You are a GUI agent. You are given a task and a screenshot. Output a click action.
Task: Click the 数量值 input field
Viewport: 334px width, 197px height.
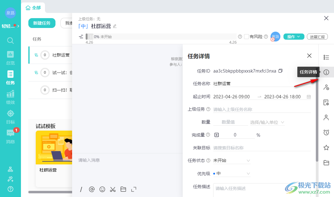click(230, 122)
